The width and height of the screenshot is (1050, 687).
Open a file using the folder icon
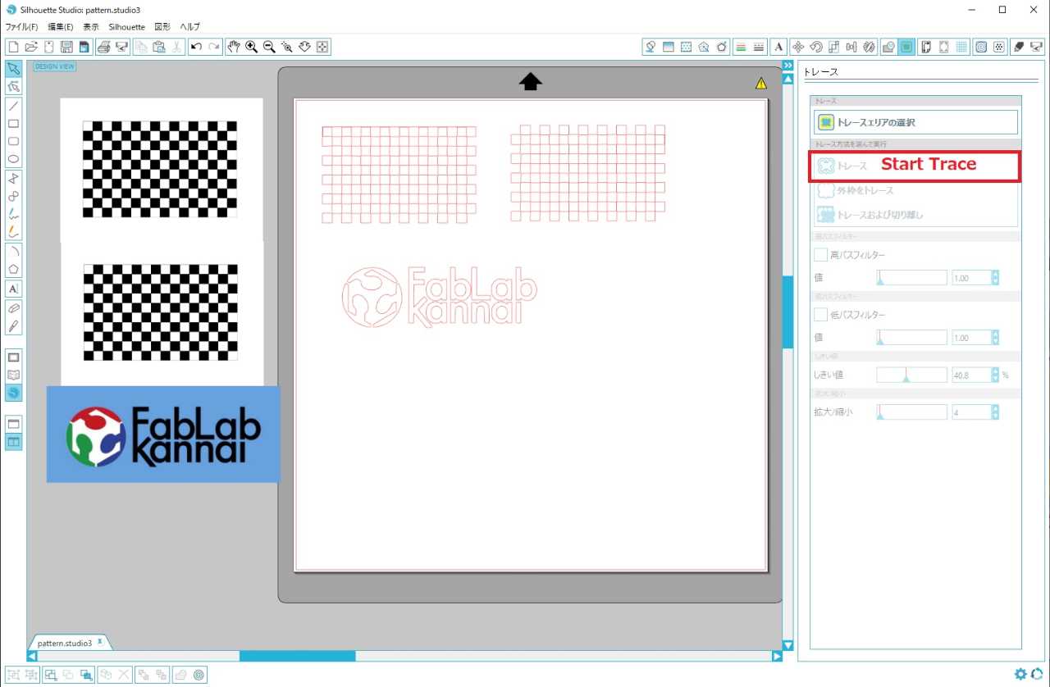[x=31, y=47]
